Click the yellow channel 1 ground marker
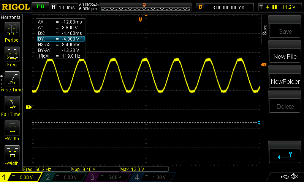 tap(29, 107)
